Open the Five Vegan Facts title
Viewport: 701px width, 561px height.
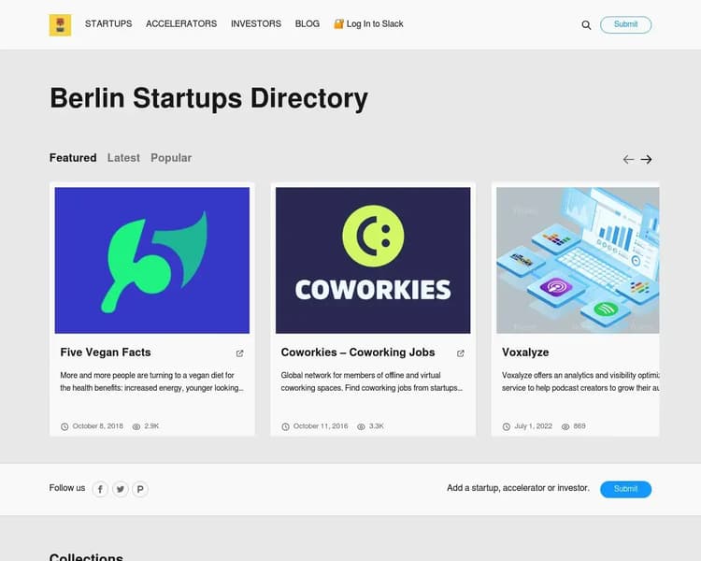coord(106,352)
